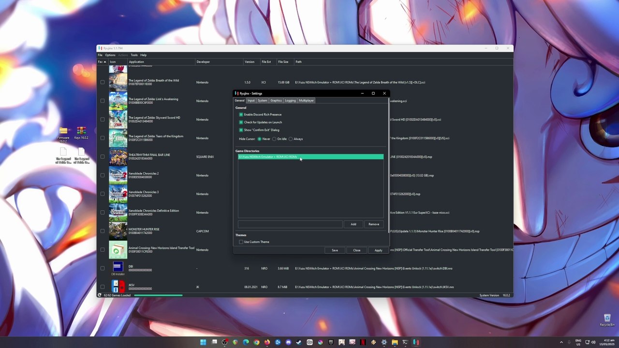The width and height of the screenshot is (619, 348).
Task: Click the JKSV application icon
Action: click(x=118, y=287)
